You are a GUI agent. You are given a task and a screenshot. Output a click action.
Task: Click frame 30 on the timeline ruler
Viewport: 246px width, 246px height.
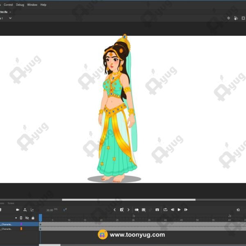(133, 220)
